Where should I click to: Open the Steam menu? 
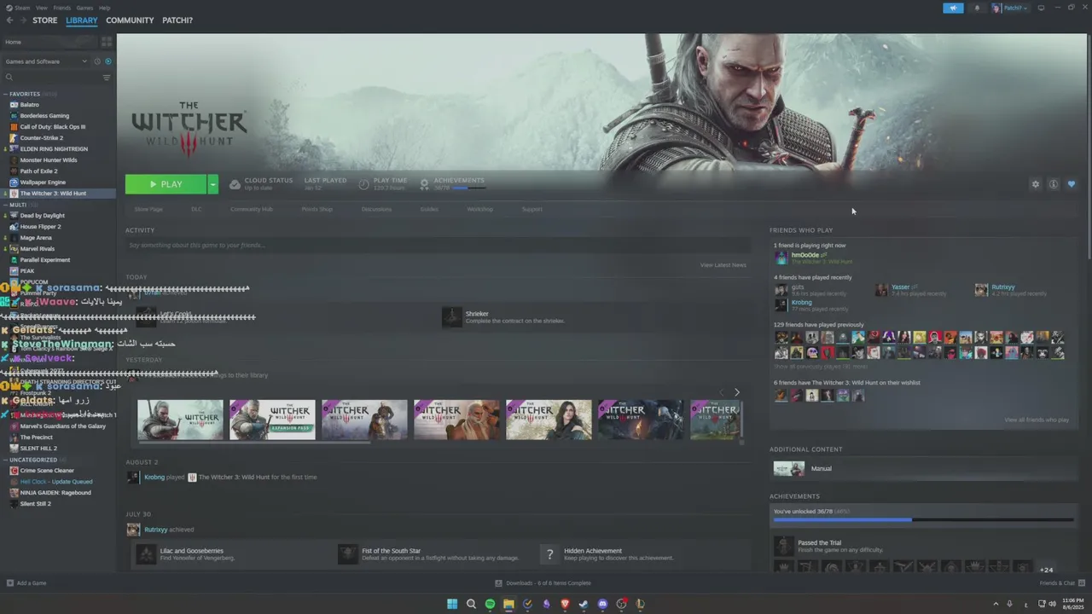pyautogui.click(x=23, y=8)
